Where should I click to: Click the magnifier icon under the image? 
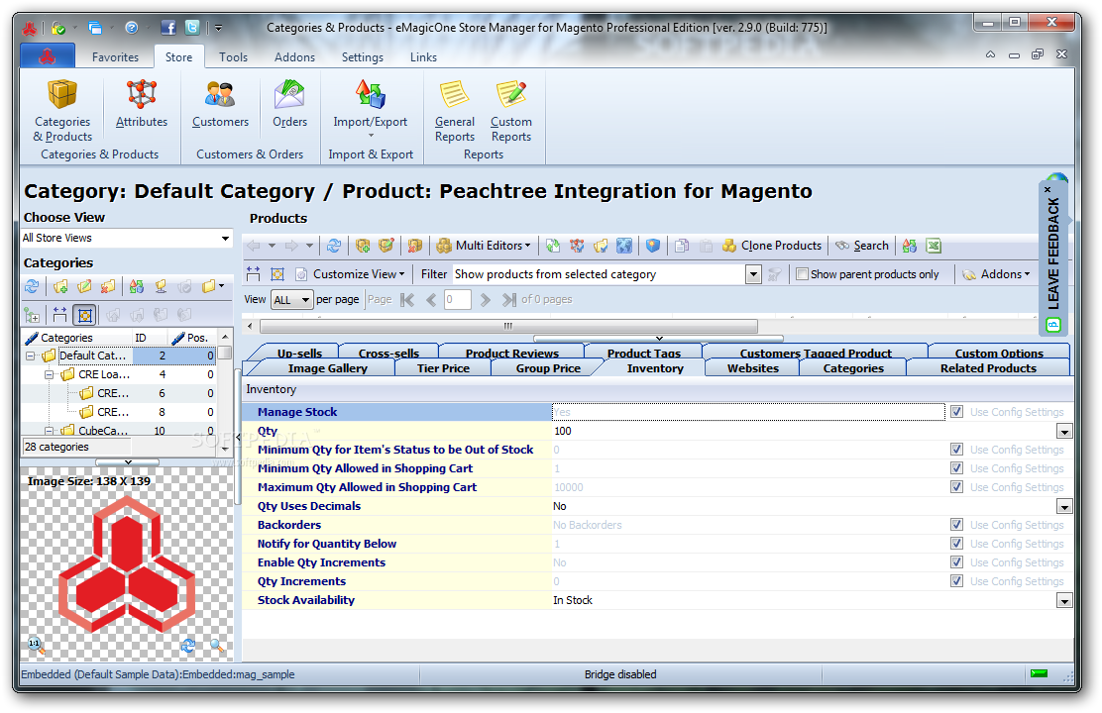[216, 645]
